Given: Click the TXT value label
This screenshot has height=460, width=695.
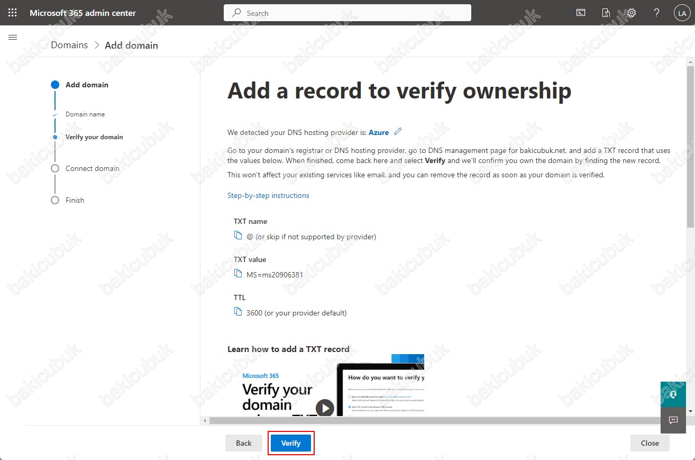Looking at the screenshot, I should point(250,259).
